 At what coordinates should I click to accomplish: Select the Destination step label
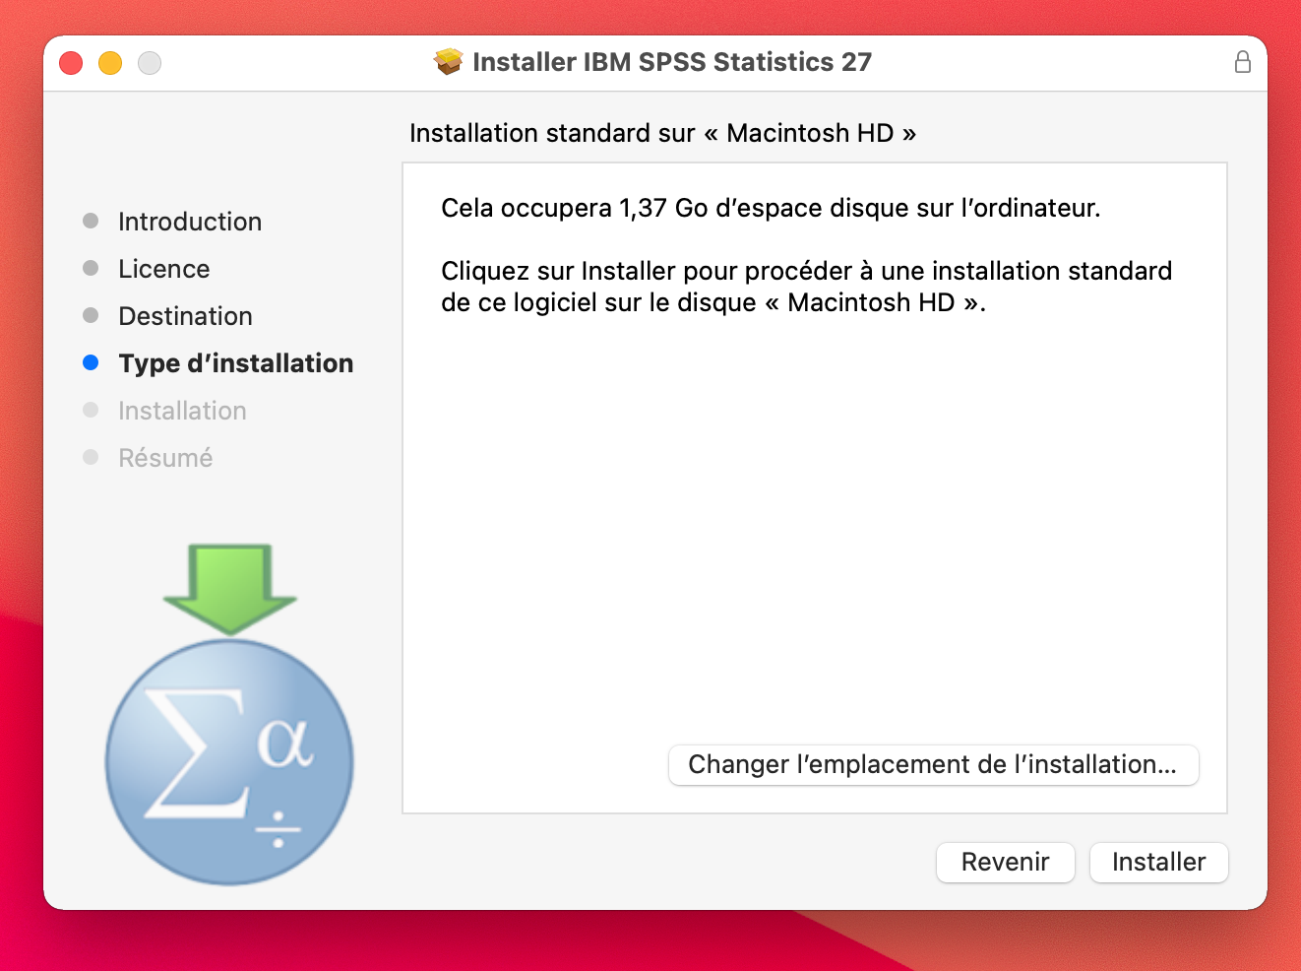click(x=185, y=316)
